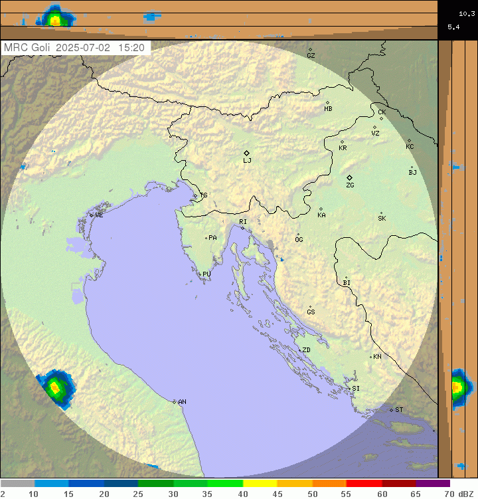Click the KR city marker
478x499 pixels.
[342, 142]
